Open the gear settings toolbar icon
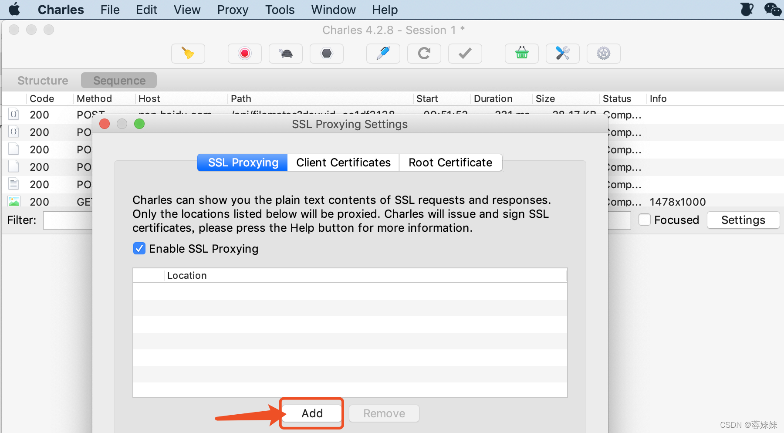Image resolution: width=784 pixels, height=433 pixels. pos(604,54)
